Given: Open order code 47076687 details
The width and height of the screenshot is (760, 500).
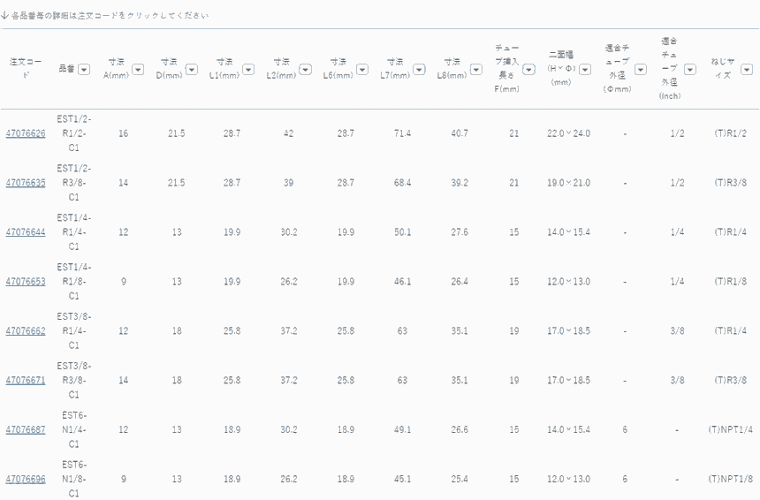Looking at the screenshot, I should coord(26,430).
